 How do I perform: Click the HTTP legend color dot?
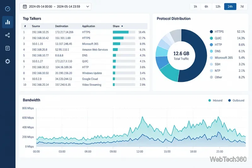pos(211,45)
